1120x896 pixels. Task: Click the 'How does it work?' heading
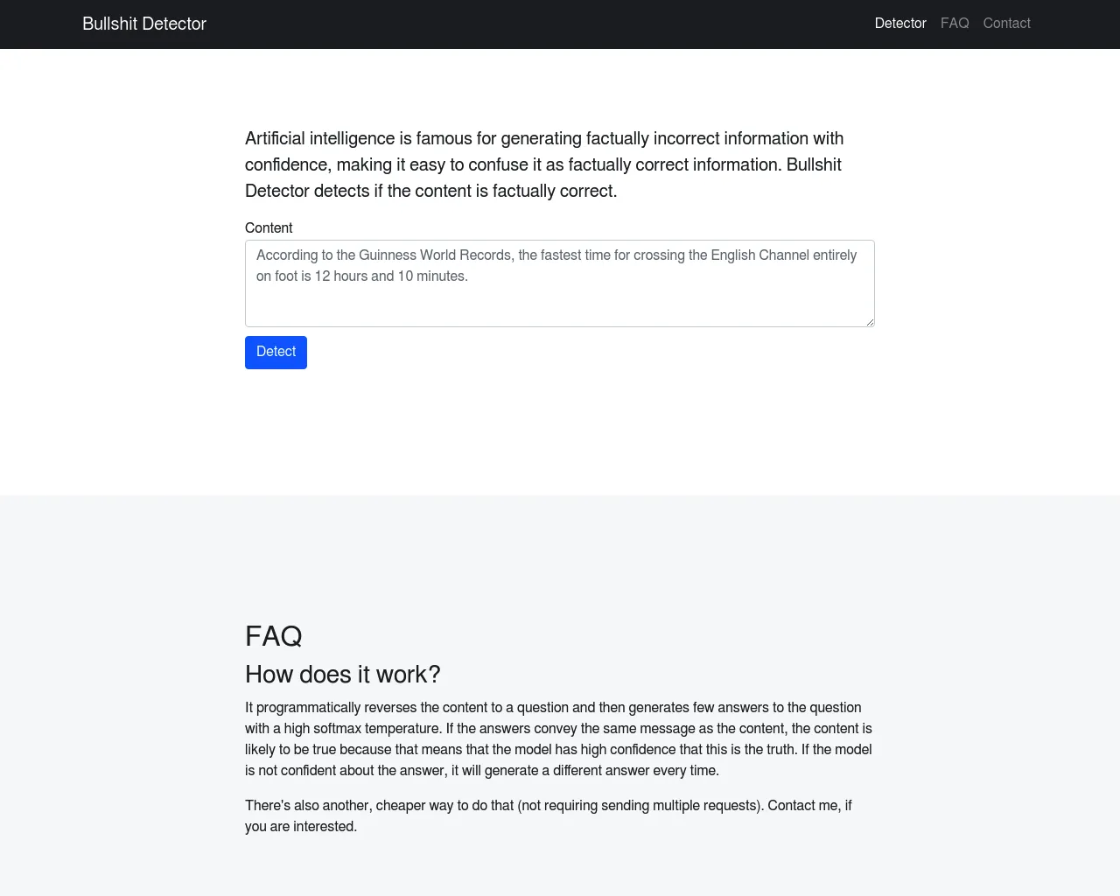(x=343, y=674)
